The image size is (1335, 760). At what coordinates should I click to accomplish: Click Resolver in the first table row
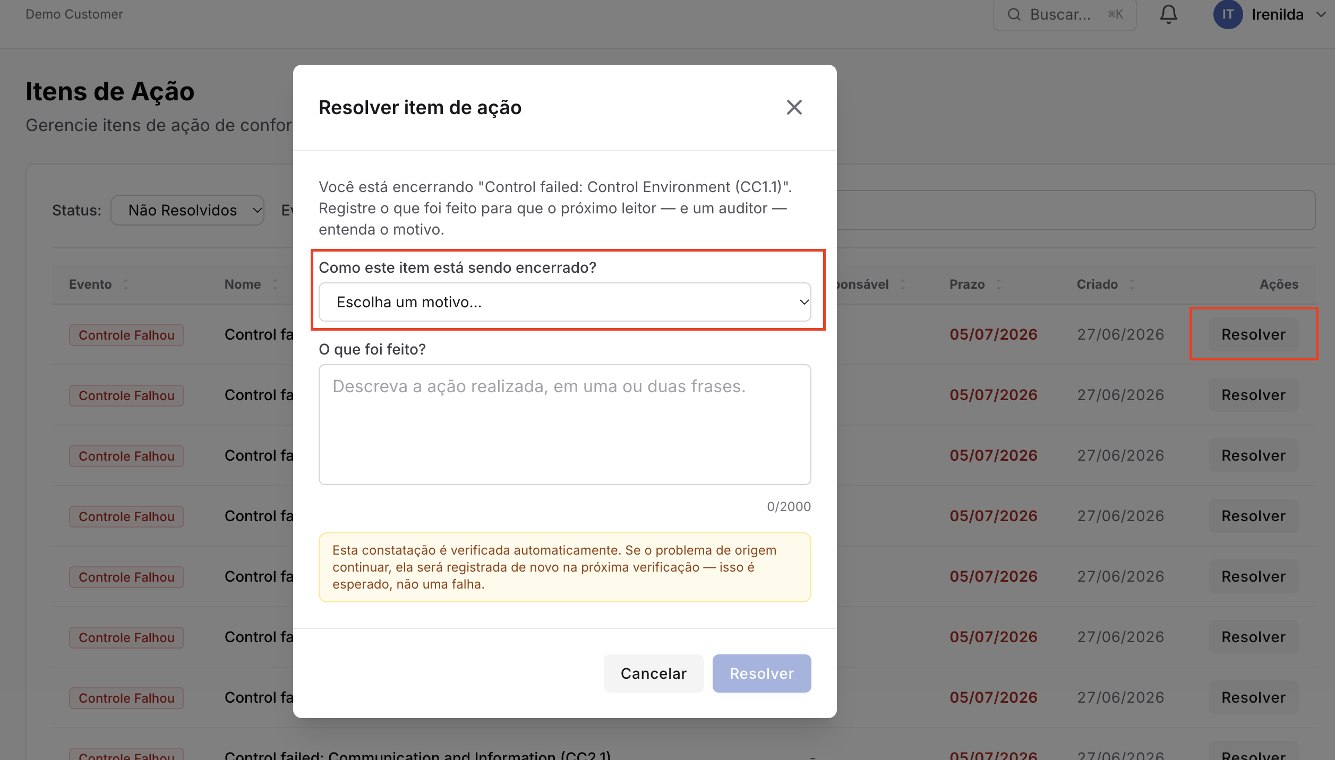pos(1253,334)
